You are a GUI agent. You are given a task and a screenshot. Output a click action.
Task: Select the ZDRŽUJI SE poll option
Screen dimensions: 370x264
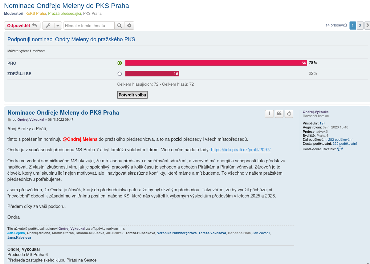[119, 74]
